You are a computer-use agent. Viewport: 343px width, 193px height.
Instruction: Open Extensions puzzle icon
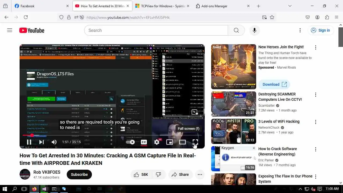click(327, 17)
